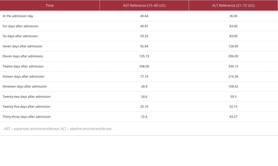This screenshot has height=166, width=278.
Task: Click the AST Reference column header
Action: point(144,6)
